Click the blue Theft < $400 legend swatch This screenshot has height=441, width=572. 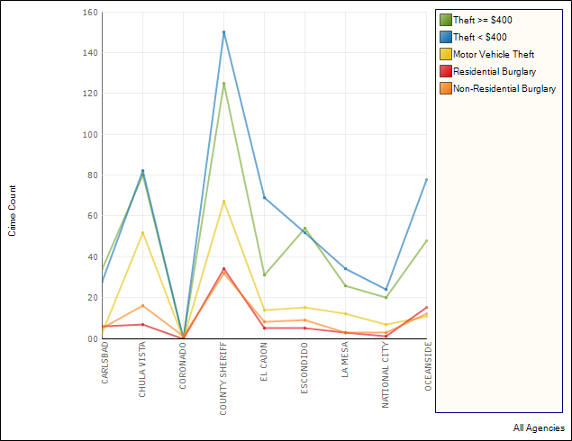(x=445, y=37)
